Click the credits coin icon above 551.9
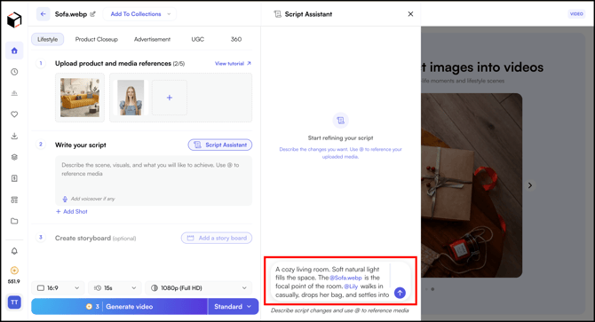Viewport: 595px width, 322px height. pyautogui.click(x=14, y=271)
